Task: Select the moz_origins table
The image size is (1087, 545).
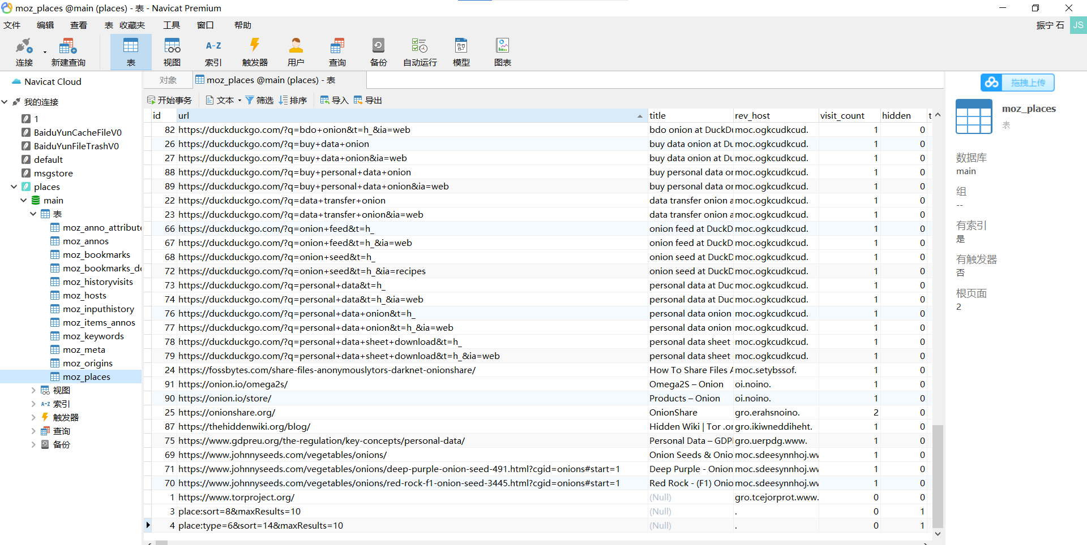Action: (87, 363)
